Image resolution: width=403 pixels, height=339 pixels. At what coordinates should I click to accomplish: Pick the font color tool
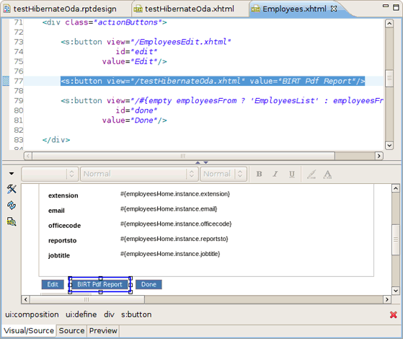click(327, 174)
